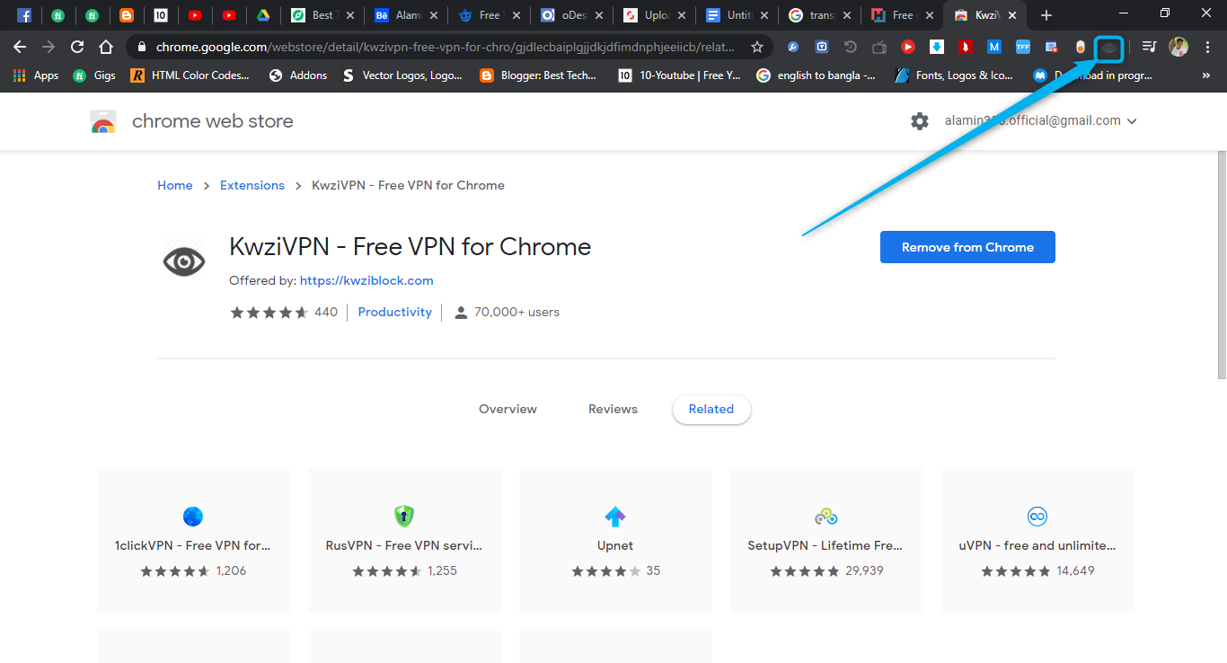The height and width of the screenshot is (663, 1227).
Task: Open the Productivity category link
Action: tap(395, 312)
